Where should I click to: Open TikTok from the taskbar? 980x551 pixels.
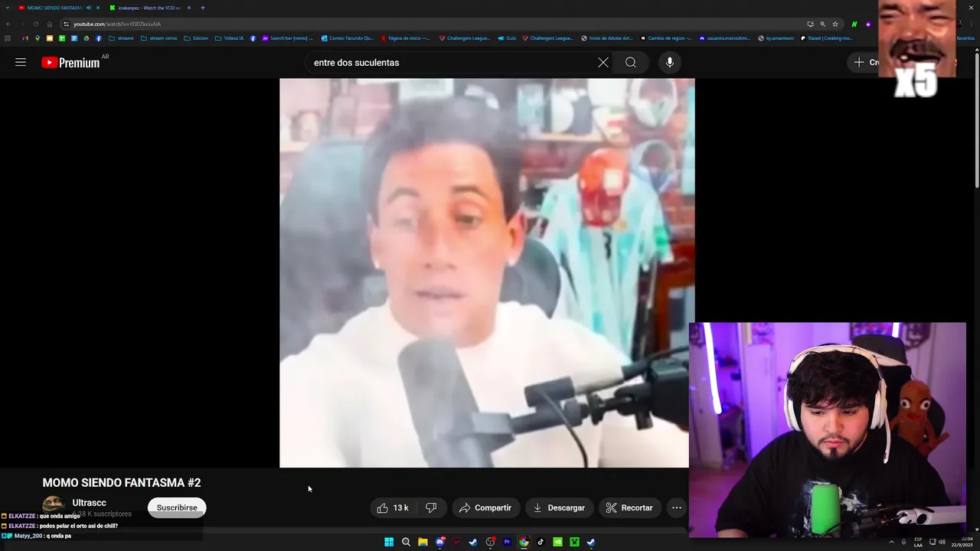click(541, 542)
